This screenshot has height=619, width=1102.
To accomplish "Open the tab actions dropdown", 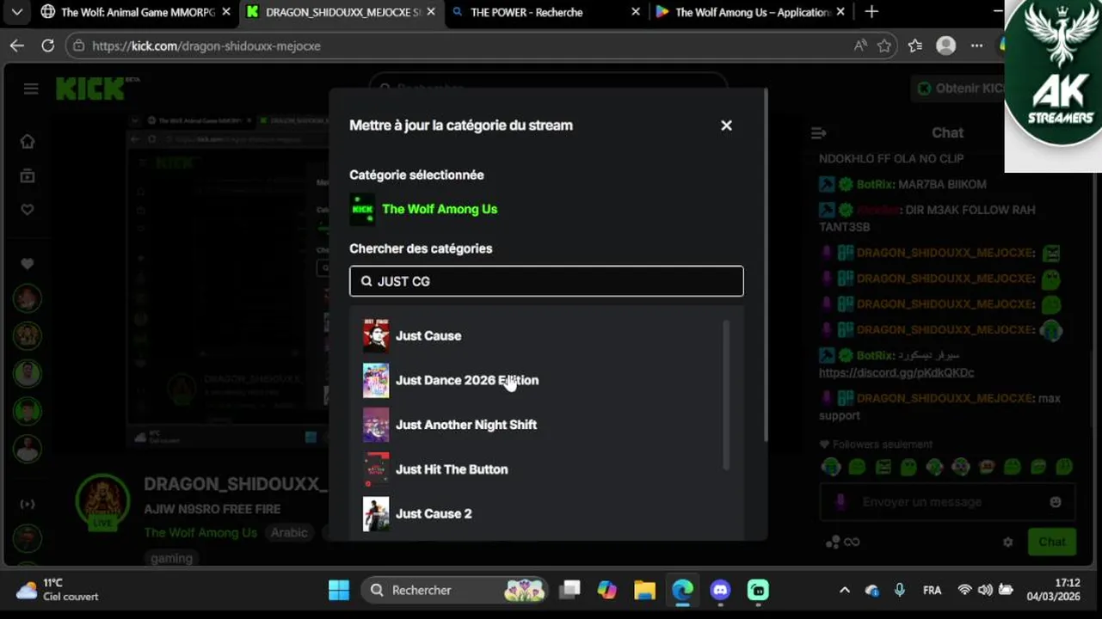I will pos(18,12).
